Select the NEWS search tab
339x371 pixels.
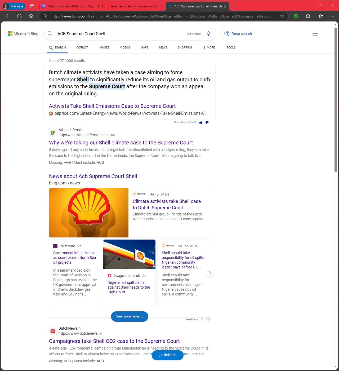coord(163,47)
